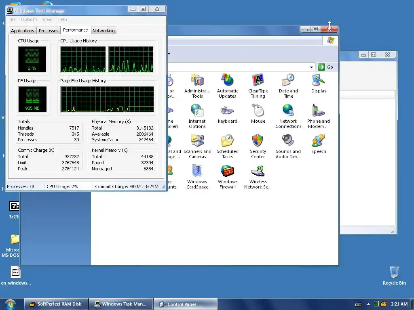Select the 7z installer desktop icon
414x310 pixels.
14,210
